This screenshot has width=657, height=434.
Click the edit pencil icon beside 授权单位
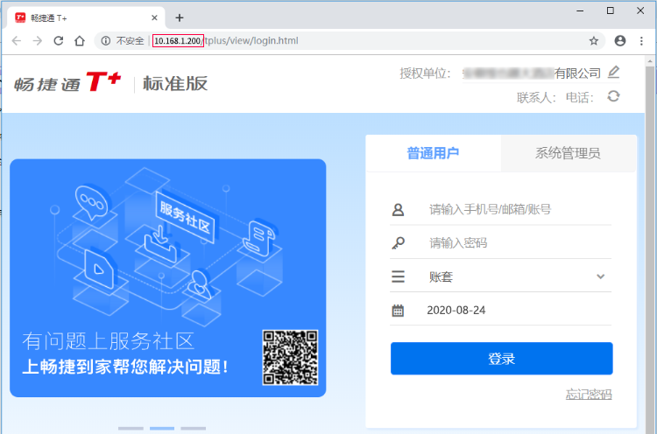pos(614,72)
